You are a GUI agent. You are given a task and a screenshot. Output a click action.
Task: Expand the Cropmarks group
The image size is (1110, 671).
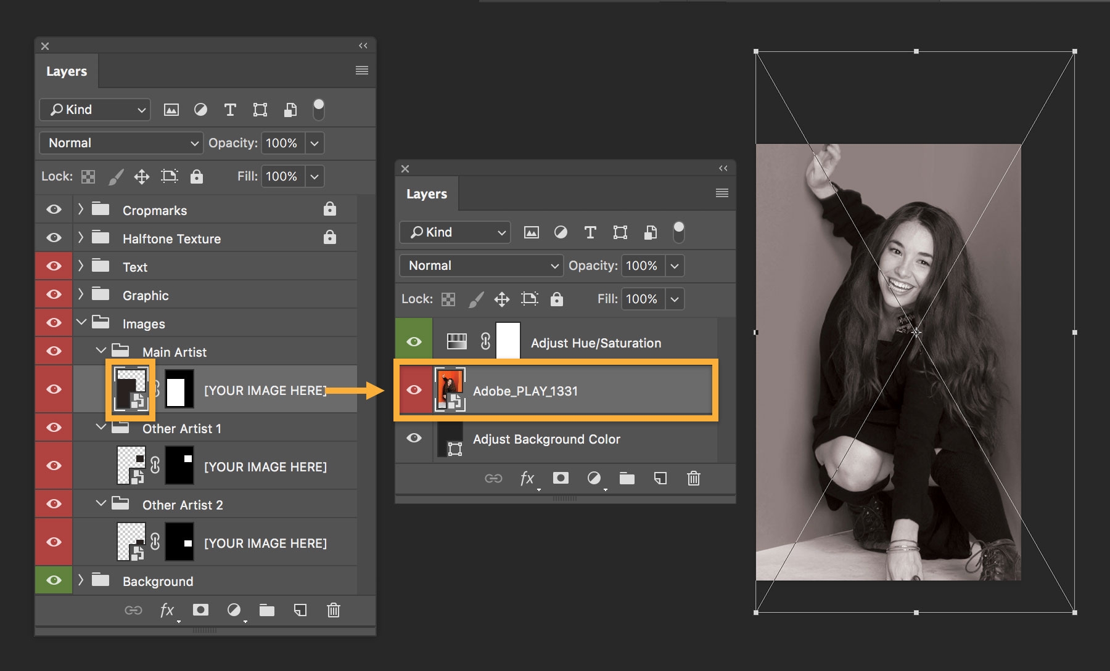click(81, 209)
